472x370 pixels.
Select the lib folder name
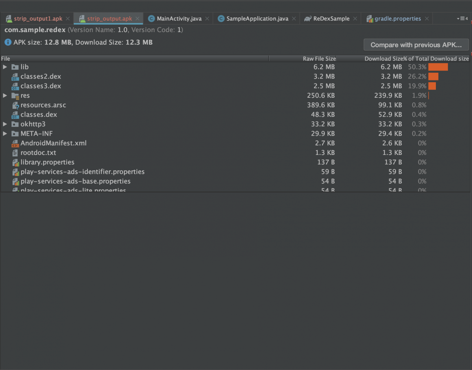[24, 67]
